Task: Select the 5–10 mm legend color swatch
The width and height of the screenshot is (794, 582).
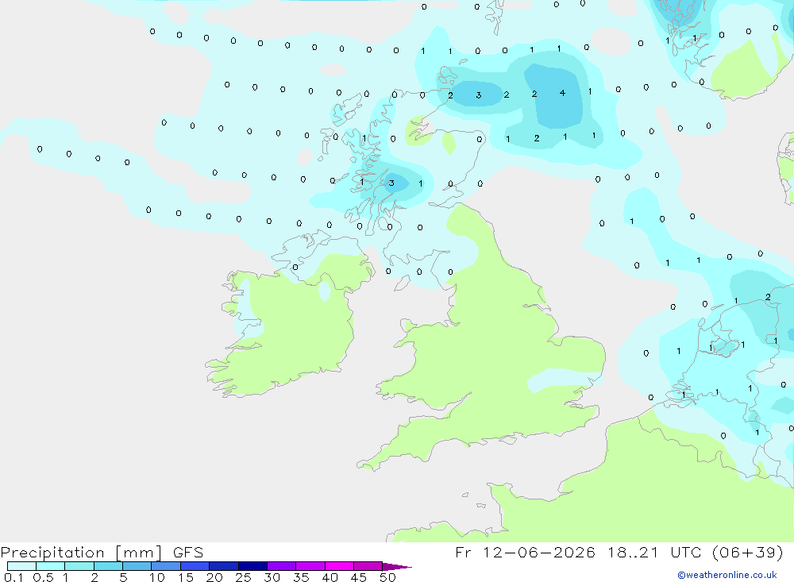Action: pyautogui.click(x=137, y=566)
